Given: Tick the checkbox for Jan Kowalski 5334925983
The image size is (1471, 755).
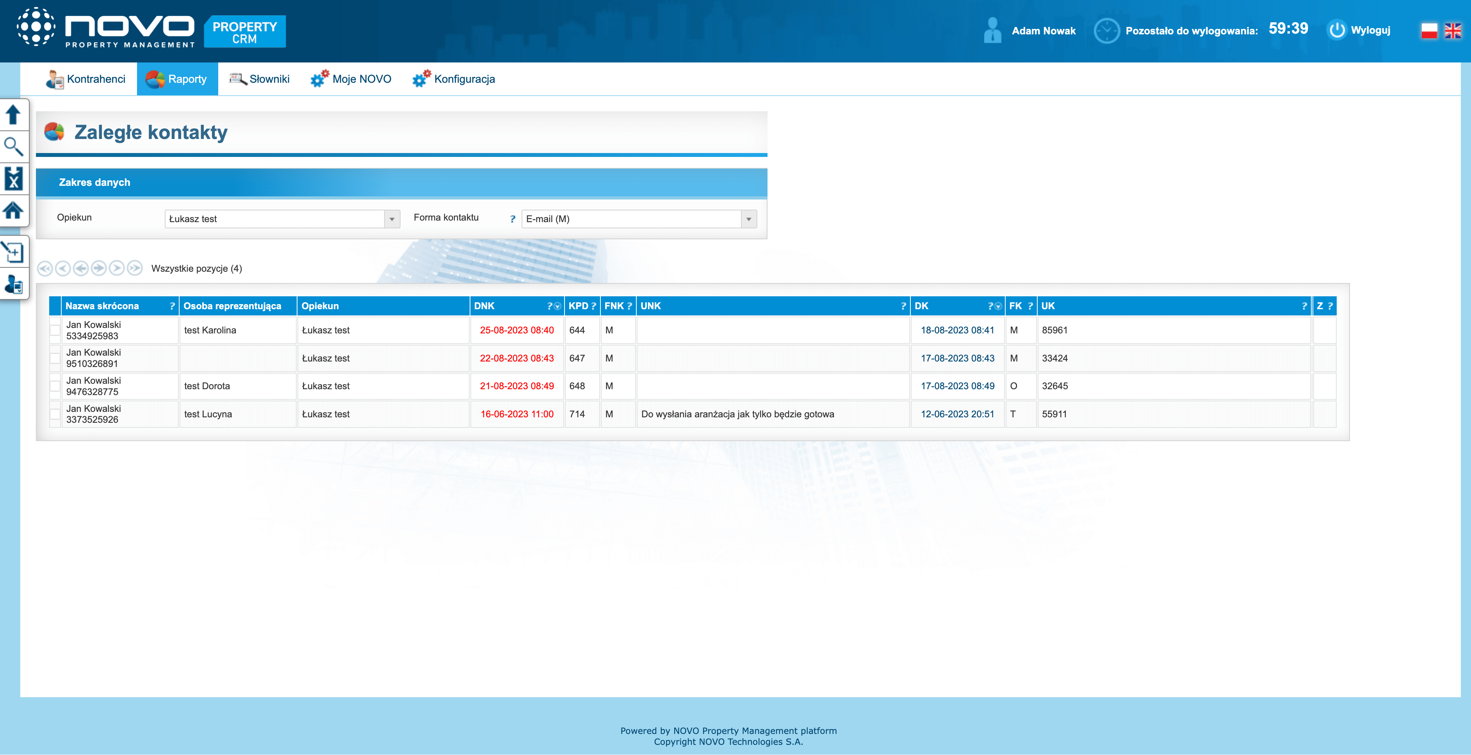Looking at the screenshot, I should click(x=55, y=330).
